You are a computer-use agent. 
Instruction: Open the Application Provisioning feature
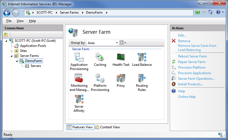tap(79, 62)
